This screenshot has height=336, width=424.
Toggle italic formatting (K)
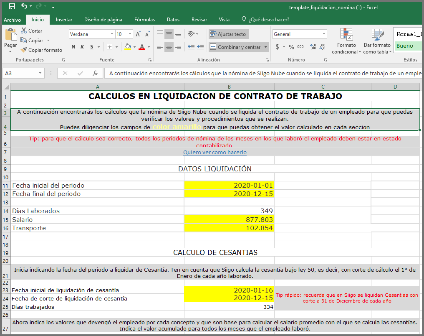click(82, 47)
